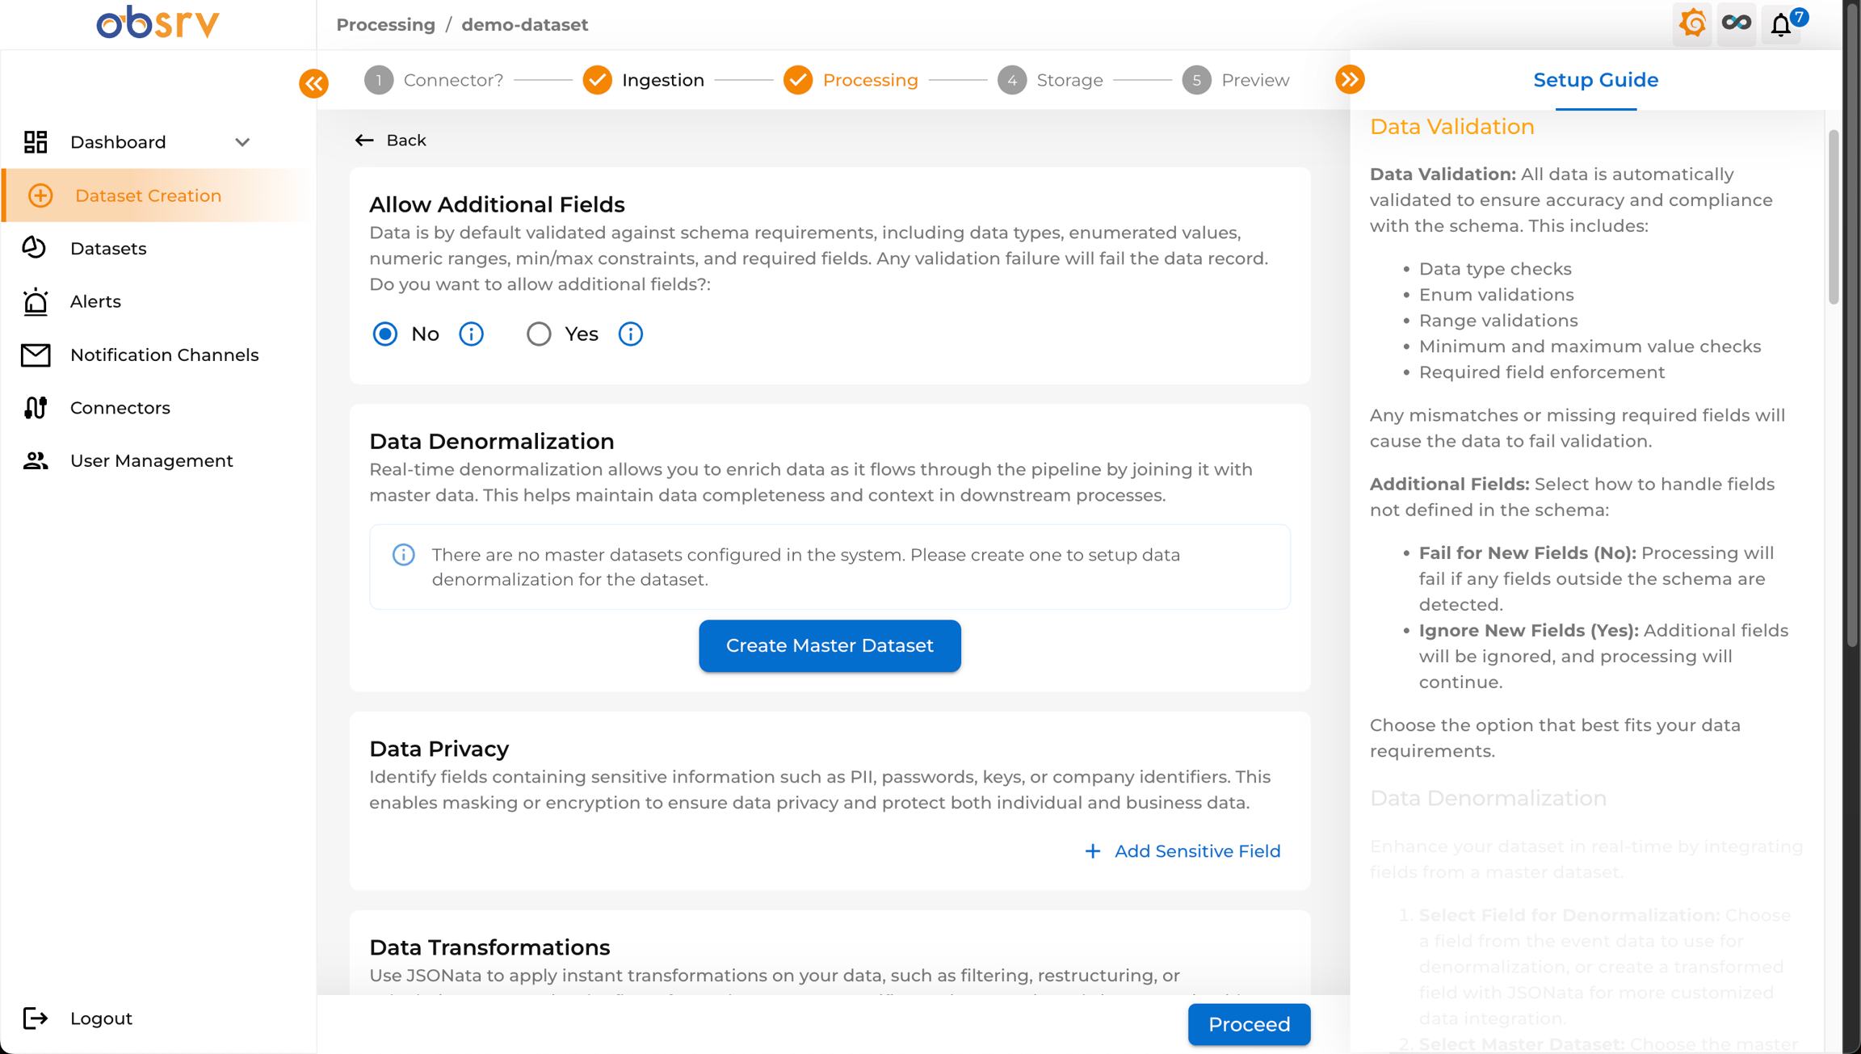Viewport: 1861px width, 1054px height.
Task: Click User Management people icon
Action: (36, 460)
